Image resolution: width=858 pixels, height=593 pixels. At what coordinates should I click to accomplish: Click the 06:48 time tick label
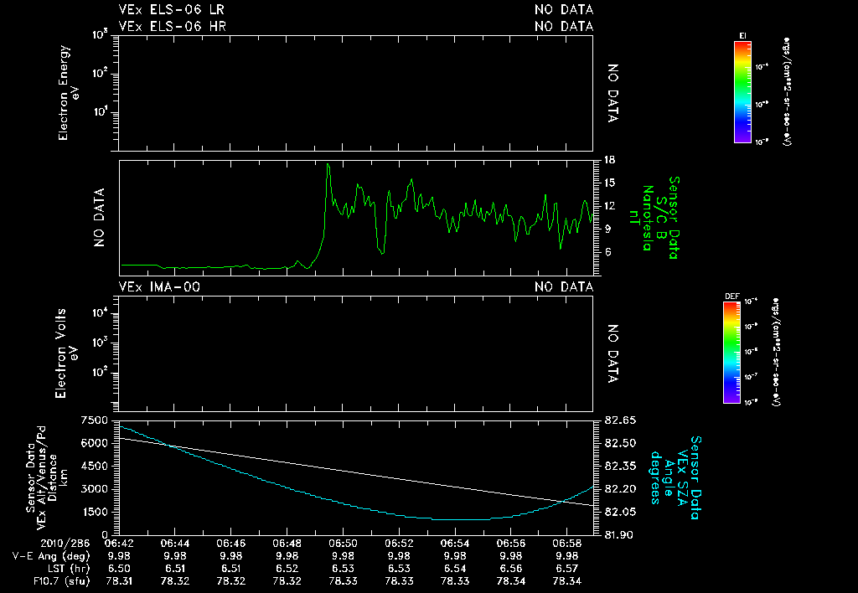click(x=287, y=544)
